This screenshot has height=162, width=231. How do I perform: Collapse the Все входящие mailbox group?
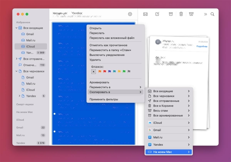coord(17,28)
